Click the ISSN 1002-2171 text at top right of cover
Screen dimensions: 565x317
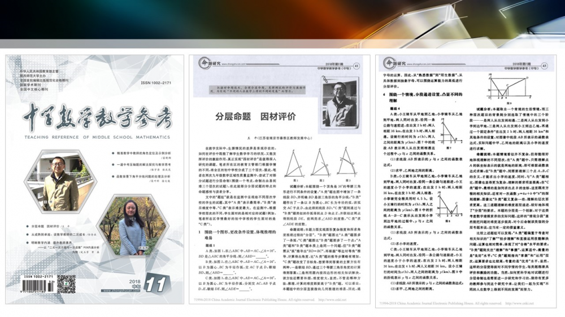158,82
